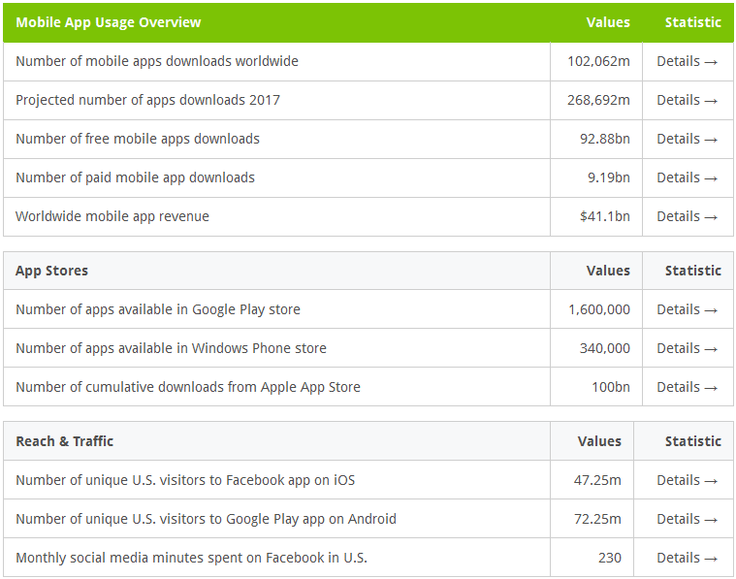Click the Number of apps in Google Play row

click(x=368, y=309)
